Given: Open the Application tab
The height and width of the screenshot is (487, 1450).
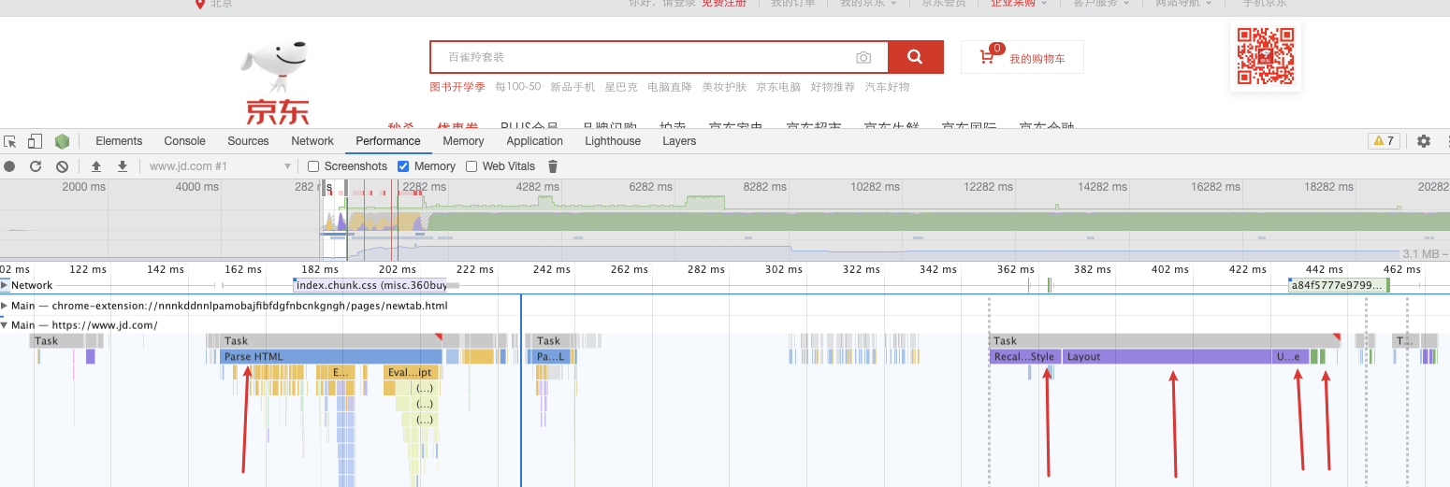Looking at the screenshot, I should coord(534,141).
